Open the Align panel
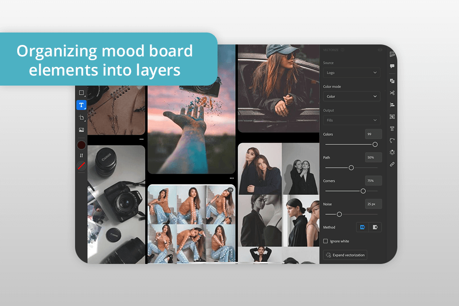The image size is (459, 306). (x=392, y=105)
